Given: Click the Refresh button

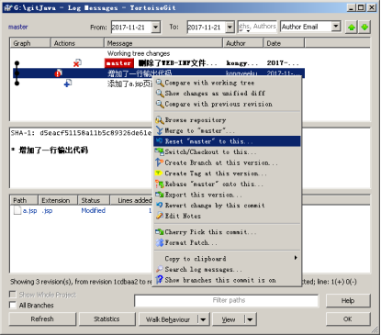Looking at the screenshot, I should click(42, 319).
